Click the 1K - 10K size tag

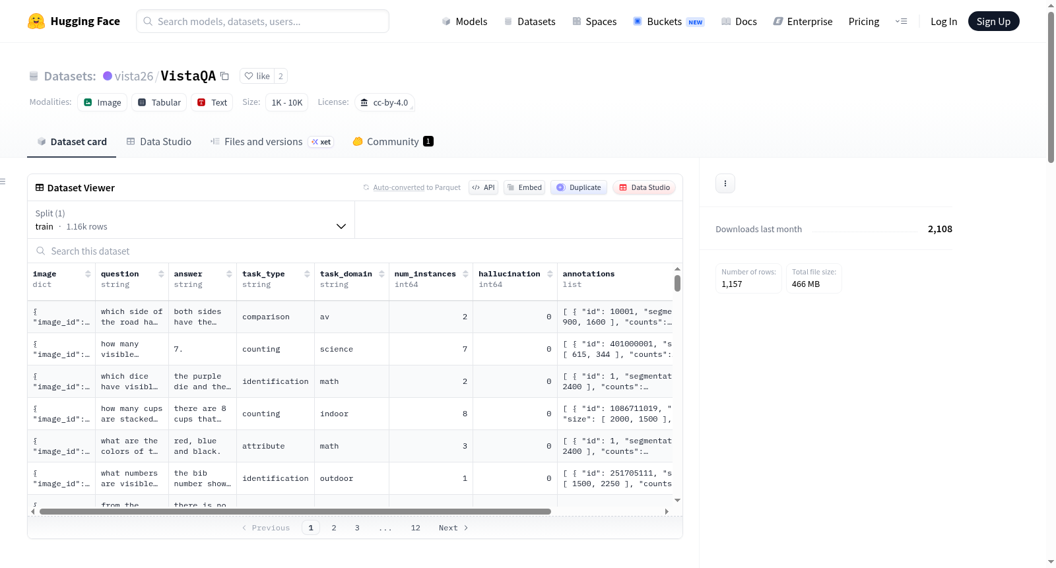287,102
